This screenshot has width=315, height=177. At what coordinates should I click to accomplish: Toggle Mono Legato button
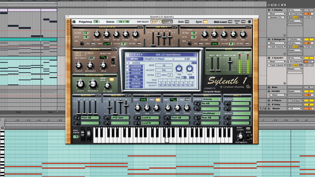[248, 129]
